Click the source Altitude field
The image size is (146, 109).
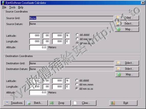point(38,47)
